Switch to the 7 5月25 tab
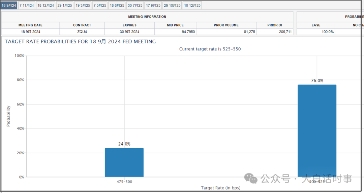 pyautogui.click(x=100, y=5)
